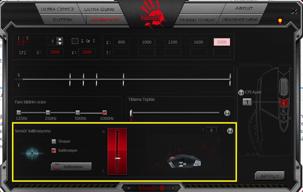Viewport: 303px width, 192px height.
Task: Open the About tab
Action: tap(244, 8)
